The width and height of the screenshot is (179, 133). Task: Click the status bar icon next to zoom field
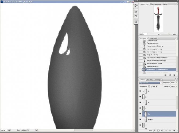point(9,130)
